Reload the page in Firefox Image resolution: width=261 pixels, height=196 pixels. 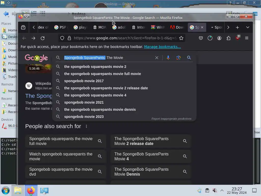[43, 38]
